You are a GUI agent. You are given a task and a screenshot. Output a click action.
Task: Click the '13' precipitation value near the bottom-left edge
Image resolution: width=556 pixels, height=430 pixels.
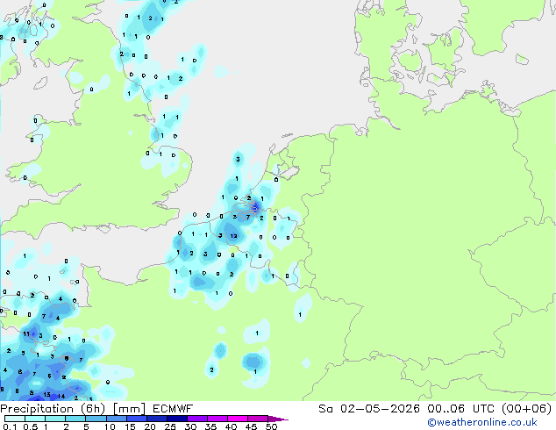tap(46, 395)
